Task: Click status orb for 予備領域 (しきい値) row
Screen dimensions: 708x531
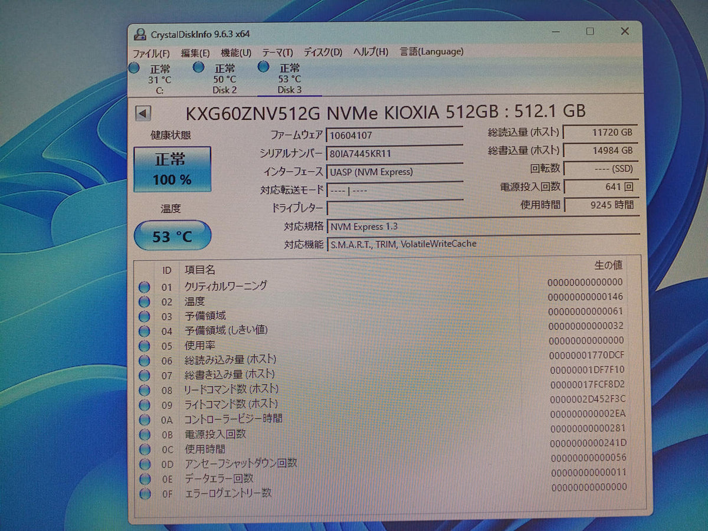Action: pyautogui.click(x=145, y=332)
